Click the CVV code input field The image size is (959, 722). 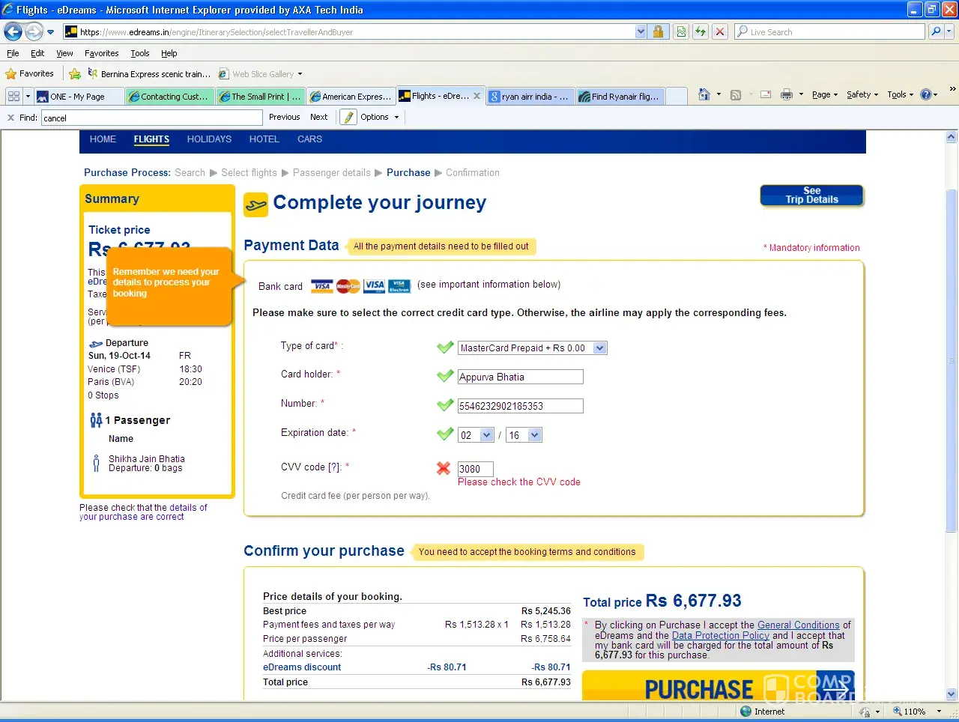point(475,469)
